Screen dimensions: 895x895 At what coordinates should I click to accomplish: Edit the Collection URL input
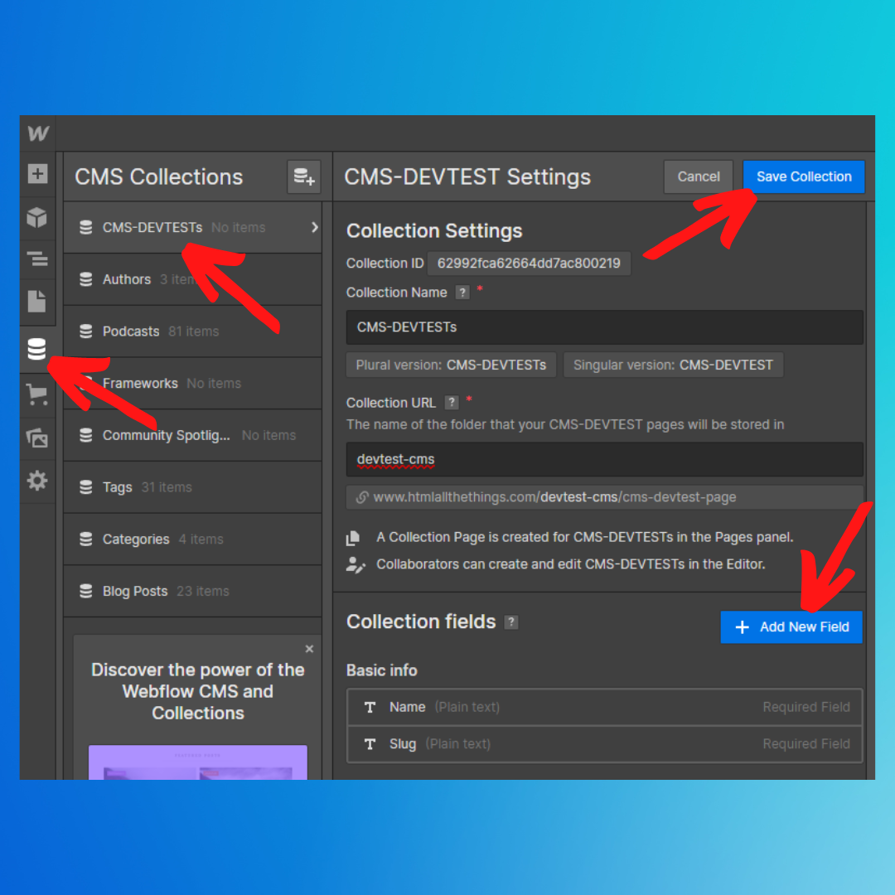click(x=604, y=459)
